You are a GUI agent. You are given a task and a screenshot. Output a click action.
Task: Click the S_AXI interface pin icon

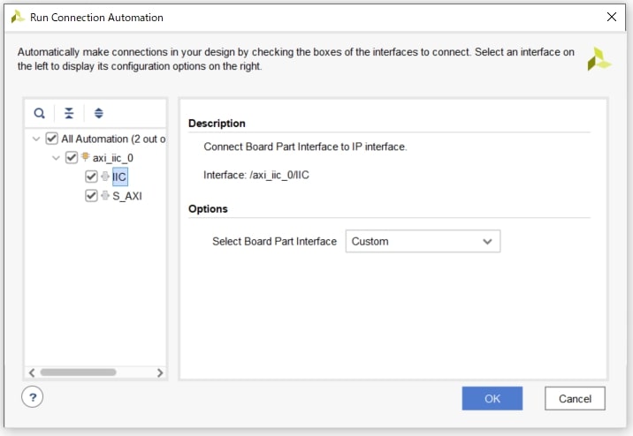coord(105,196)
